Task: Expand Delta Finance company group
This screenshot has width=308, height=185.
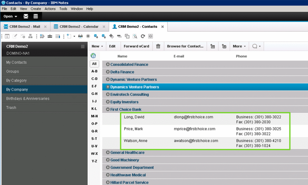Action: 108,72
